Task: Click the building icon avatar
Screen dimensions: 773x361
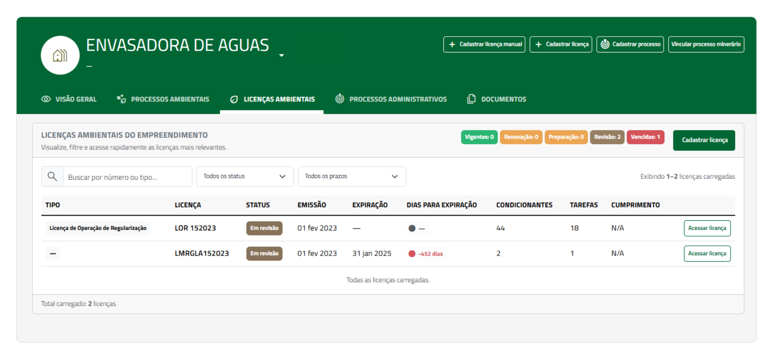Action: (x=60, y=55)
